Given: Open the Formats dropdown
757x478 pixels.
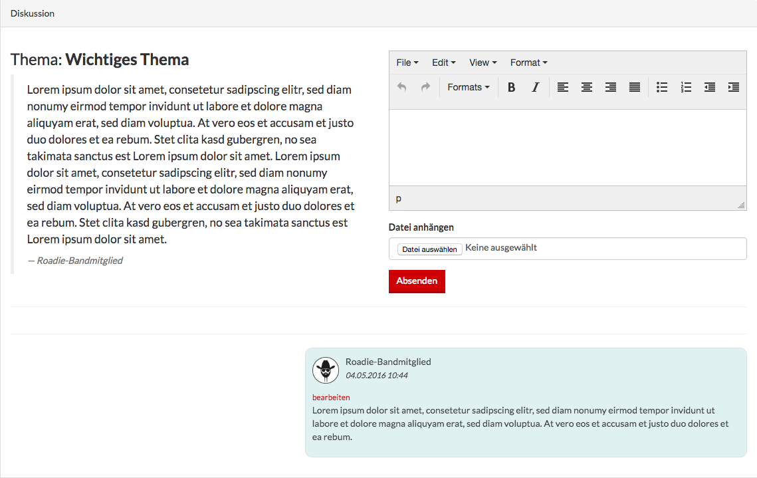Looking at the screenshot, I should click(468, 87).
